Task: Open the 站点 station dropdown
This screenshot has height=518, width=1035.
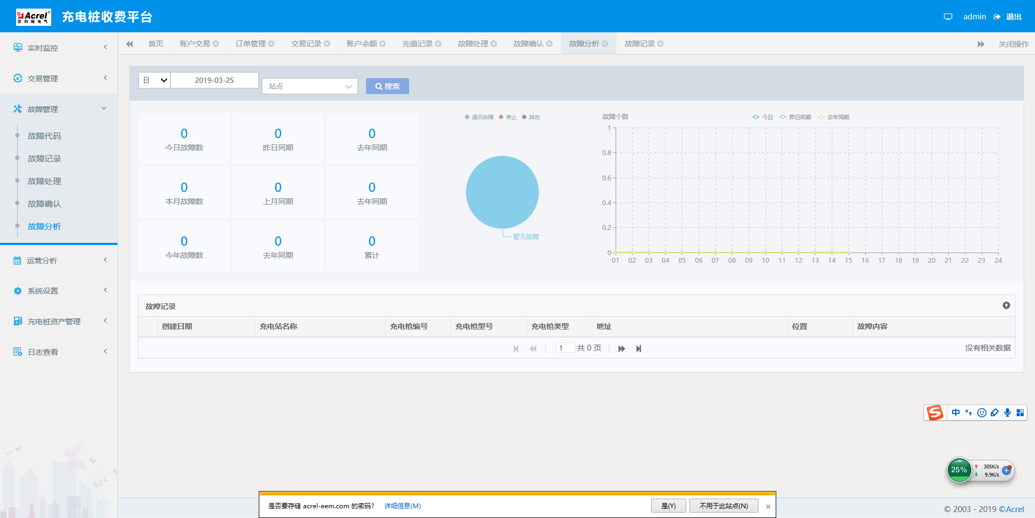Action: [x=310, y=86]
